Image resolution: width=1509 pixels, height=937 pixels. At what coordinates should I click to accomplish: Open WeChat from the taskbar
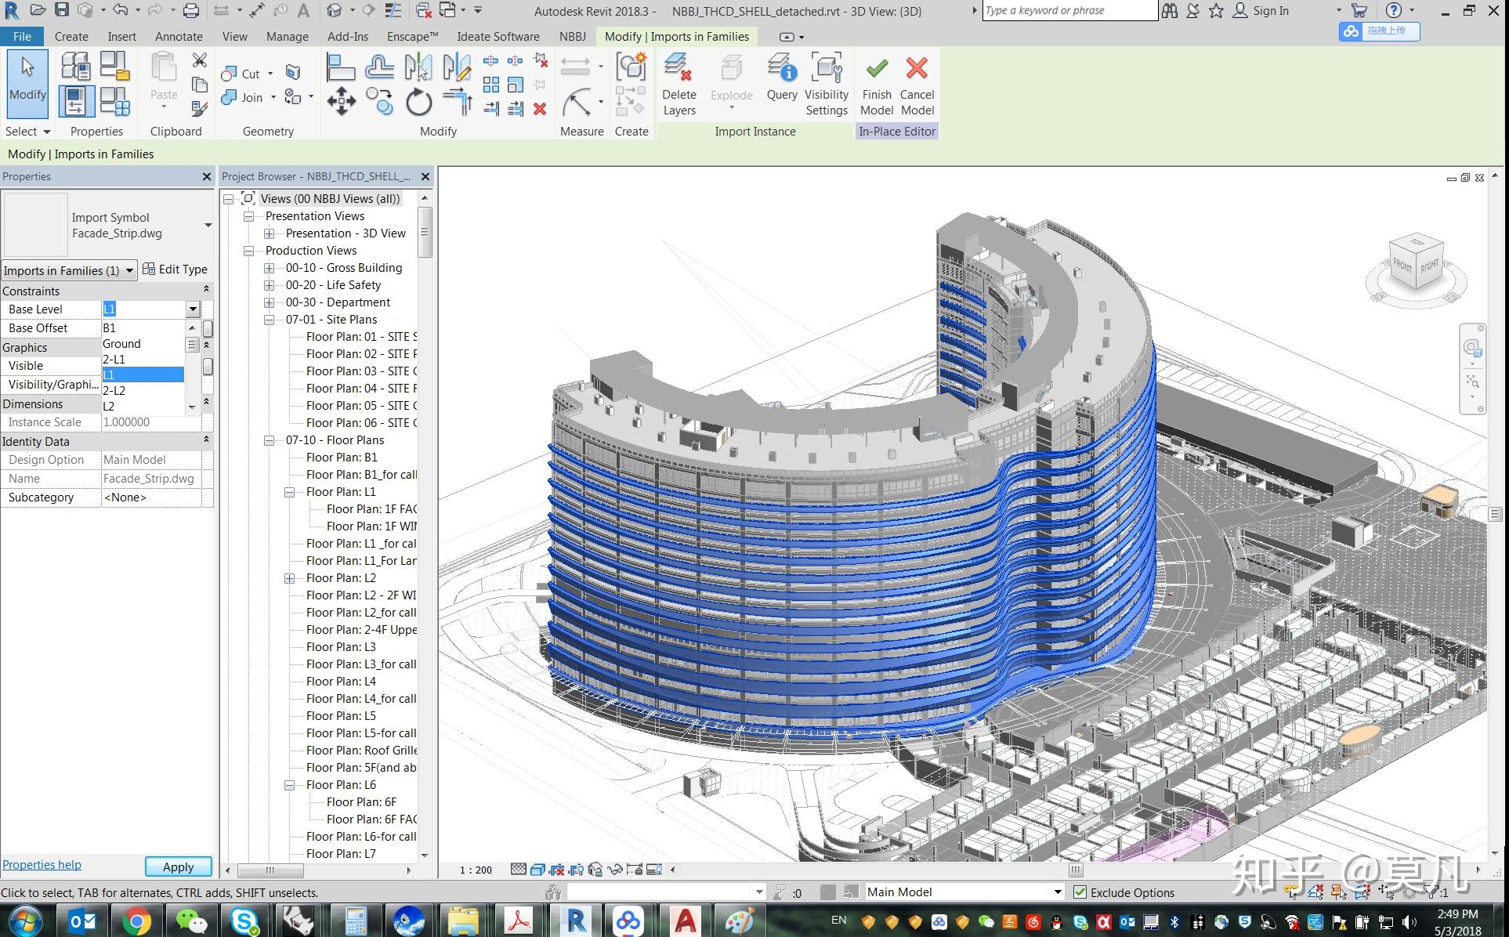(x=190, y=921)
